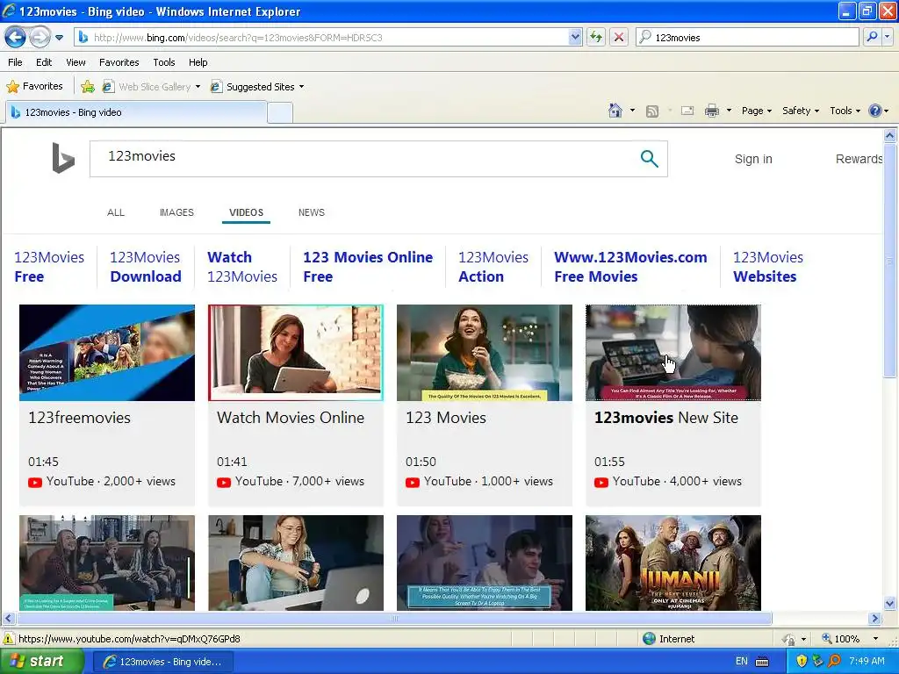Open the View menu
This screenshot has height=674, width=899.
coord(76,62)
